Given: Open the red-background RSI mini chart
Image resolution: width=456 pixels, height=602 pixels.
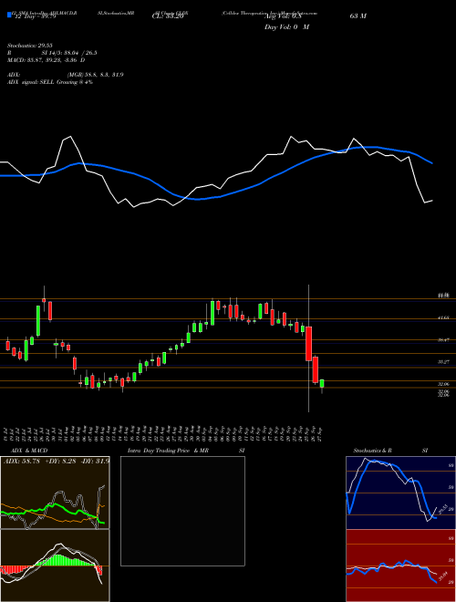Looking at the screenshot, I should point(400,566).
